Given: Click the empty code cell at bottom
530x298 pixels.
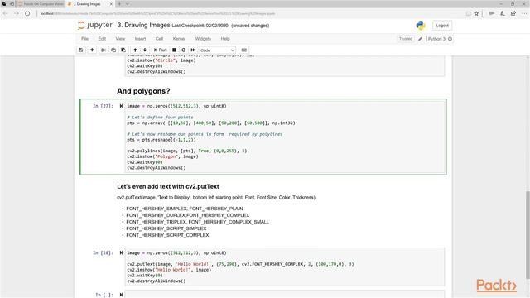Looking at the screenshot, I should pos(285,294).
